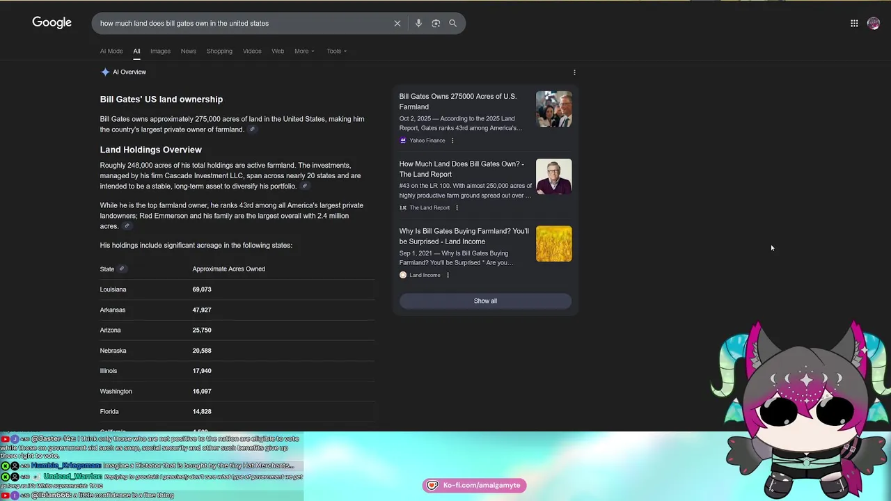Start voice search with microphone icon

pyautogui.click(x=418, y=23)
